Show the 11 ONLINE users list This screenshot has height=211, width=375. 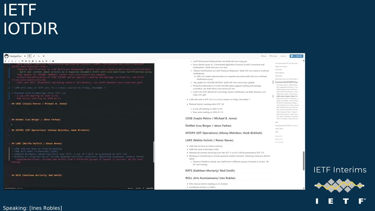point(296,56)
